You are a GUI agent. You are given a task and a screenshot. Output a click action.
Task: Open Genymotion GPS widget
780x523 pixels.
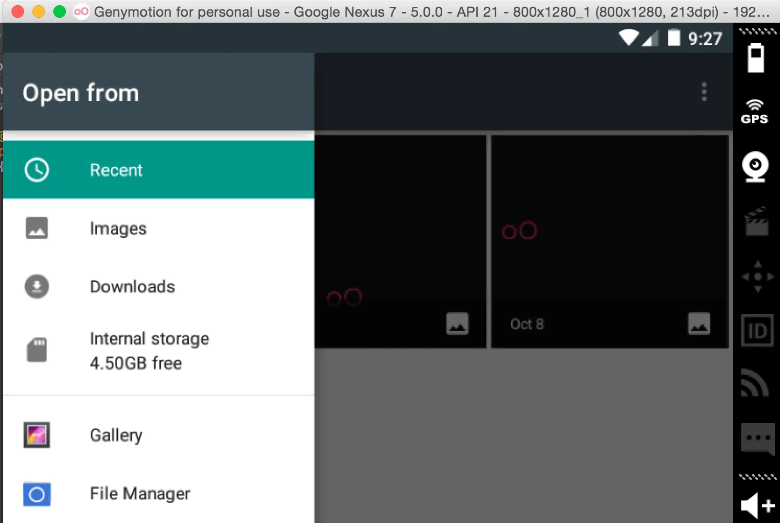tap(755, 111)
